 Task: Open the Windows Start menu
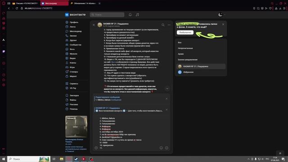(x=3, y=159)
